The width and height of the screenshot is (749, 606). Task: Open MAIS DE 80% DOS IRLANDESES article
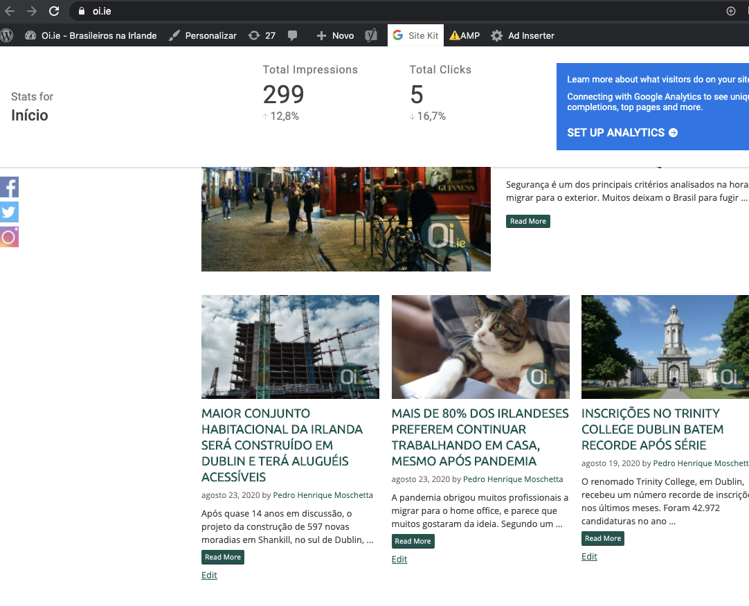point(480,437)
